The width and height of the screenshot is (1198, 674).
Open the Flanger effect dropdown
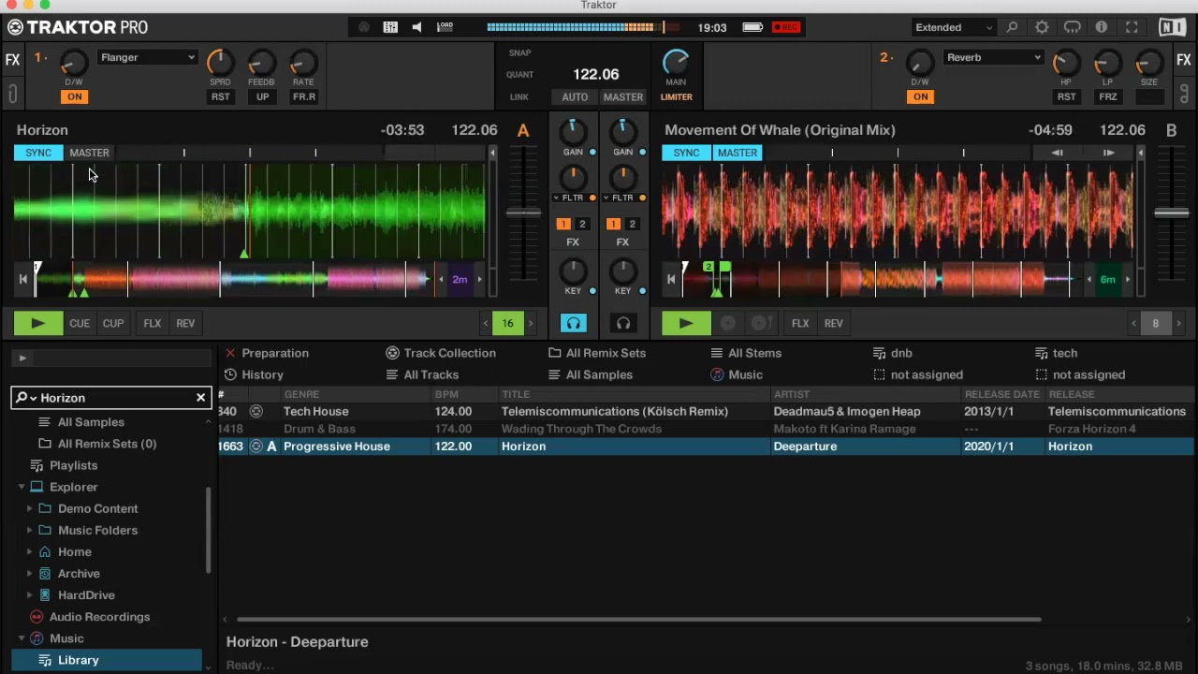tap(148, 58)
